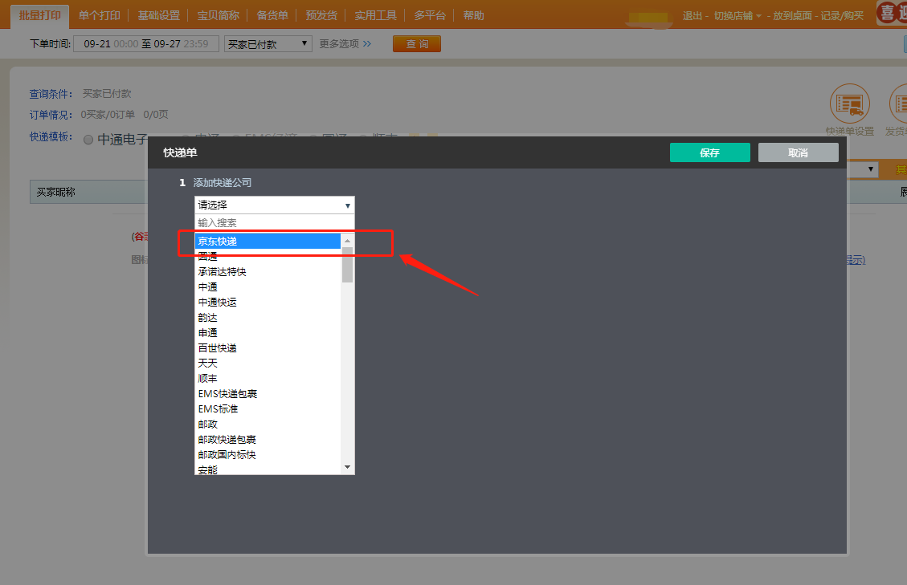The height and width of the screenshot is (585, 907).
Task: Click the 买家昵称 column header
Action: pos(56,192)
